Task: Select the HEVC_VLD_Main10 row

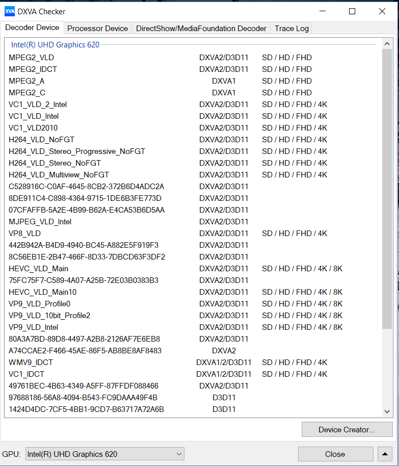Action: point(193,292)
